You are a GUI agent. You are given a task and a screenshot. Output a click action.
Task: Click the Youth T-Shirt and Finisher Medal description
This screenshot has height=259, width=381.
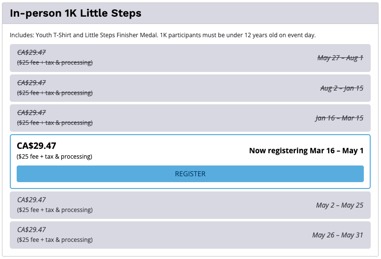click(x=162, y=35)
